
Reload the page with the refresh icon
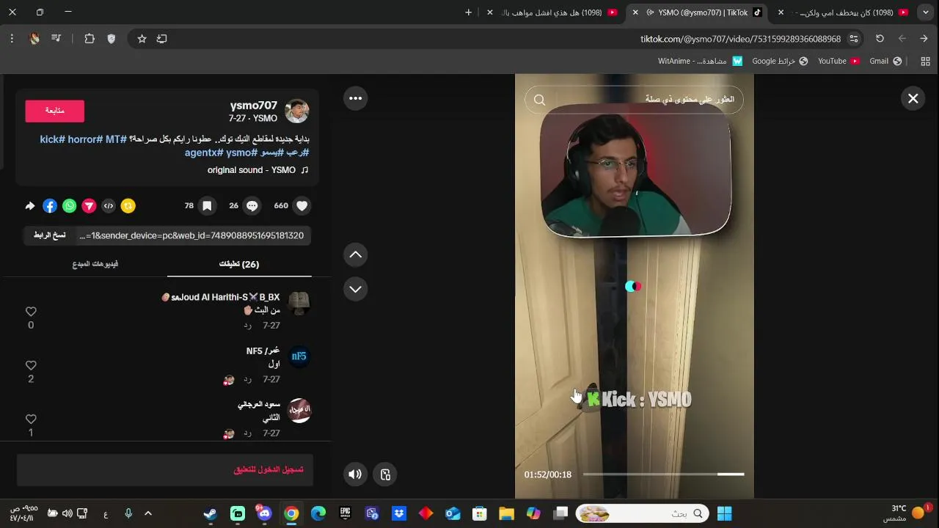click(x=880, y=39)
